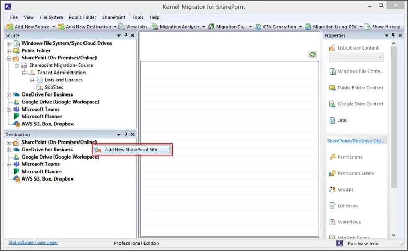408x251 pixels.
Task: Open the CSV Generation dropdown arrow
Action: (301, 27)
